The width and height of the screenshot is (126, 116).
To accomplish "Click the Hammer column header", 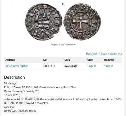I will pyautogui.click(x=109, y=60).
